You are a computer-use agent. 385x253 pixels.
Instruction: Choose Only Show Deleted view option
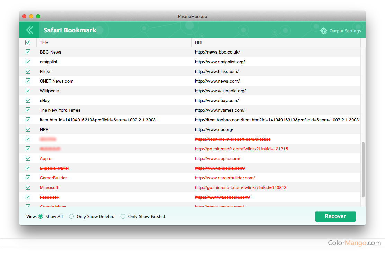point(71,217)
